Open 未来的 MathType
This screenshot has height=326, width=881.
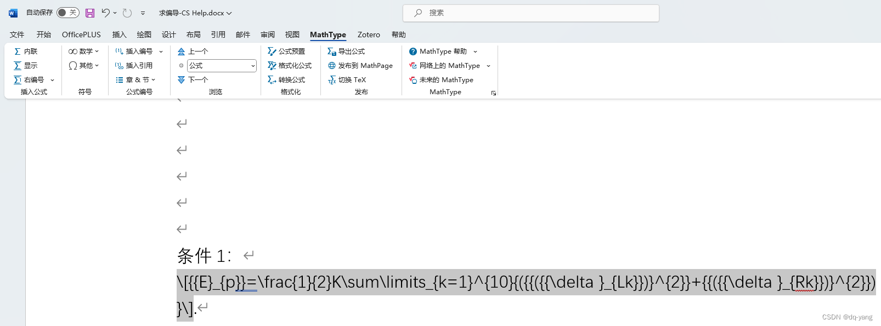[x=441, y=79]
